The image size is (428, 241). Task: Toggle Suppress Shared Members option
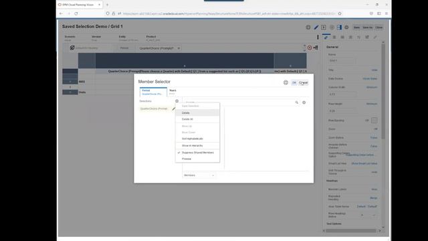point(197,153)
